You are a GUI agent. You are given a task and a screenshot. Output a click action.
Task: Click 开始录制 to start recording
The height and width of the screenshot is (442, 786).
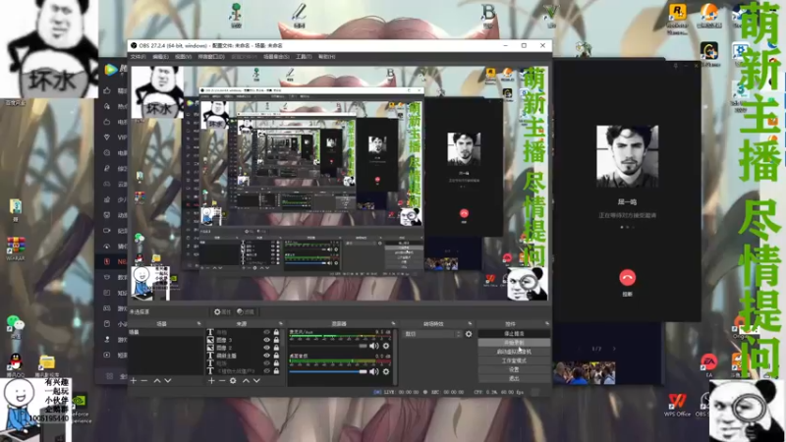tap(514, 343)
